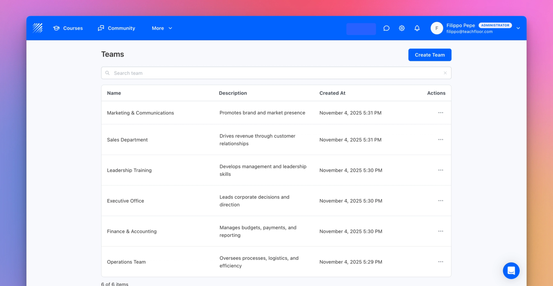Click the Description column header
This screenshot has width=553, height=286.
click(233, 93)
